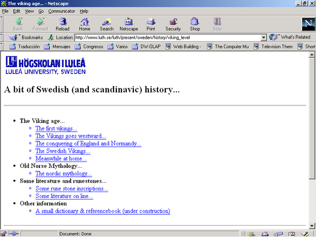The image size is (316, 237).
Task: Visit The Swedish Vikings... link
Action: tap(63, 151)
